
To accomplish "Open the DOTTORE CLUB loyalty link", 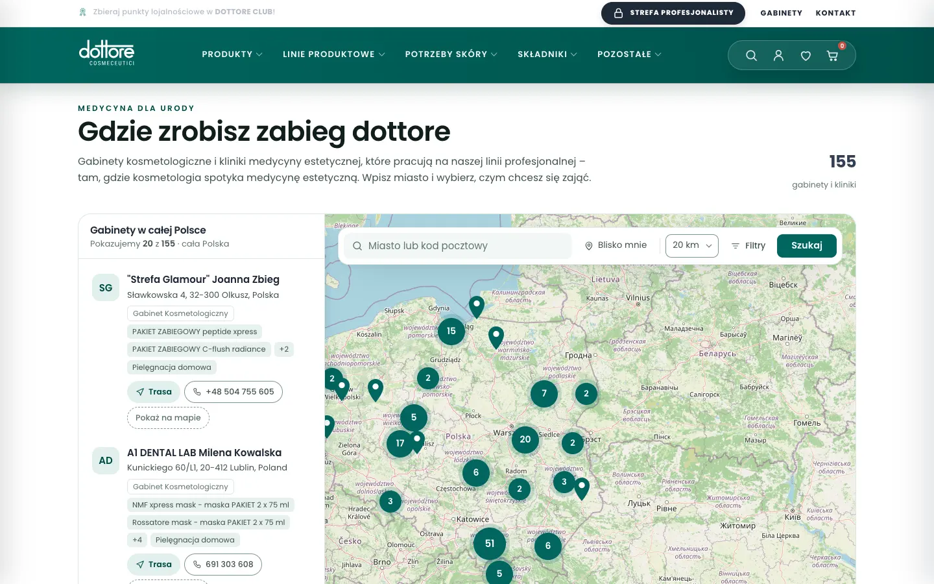I will point(245,12).
